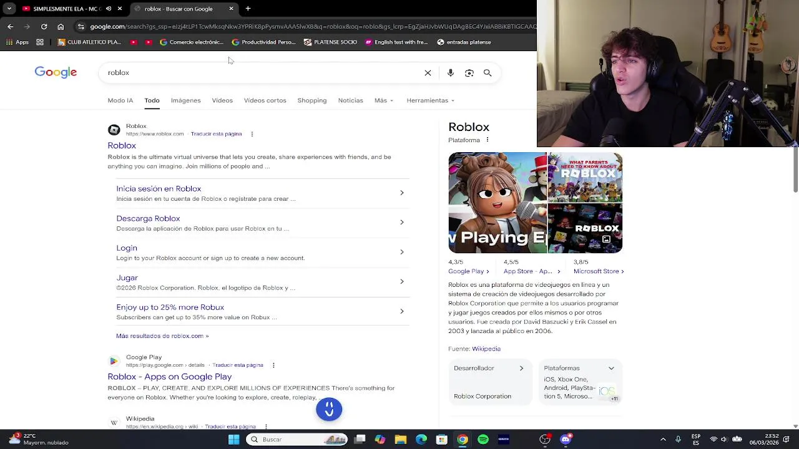
Task: Open the tab search dropdown arrow
Action: point(9,9)
